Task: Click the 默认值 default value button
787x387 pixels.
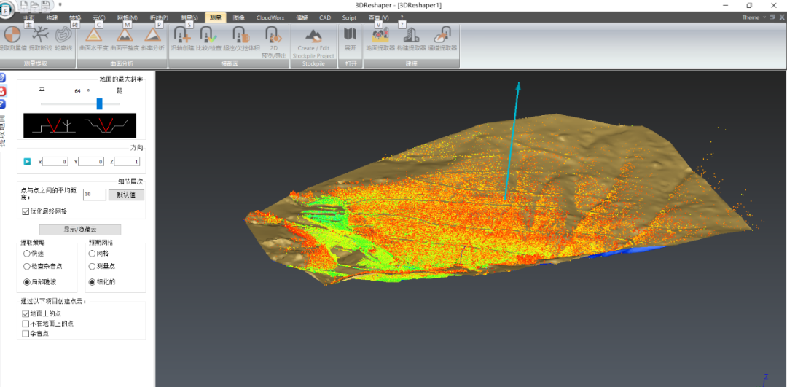Action: pos(127,195)
